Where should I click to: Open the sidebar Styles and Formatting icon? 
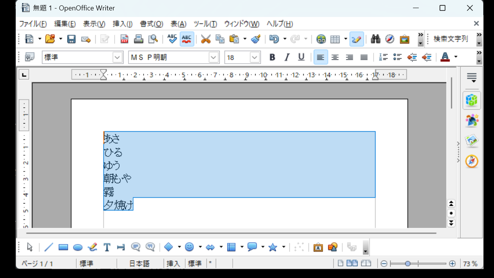tap(472, 121)
